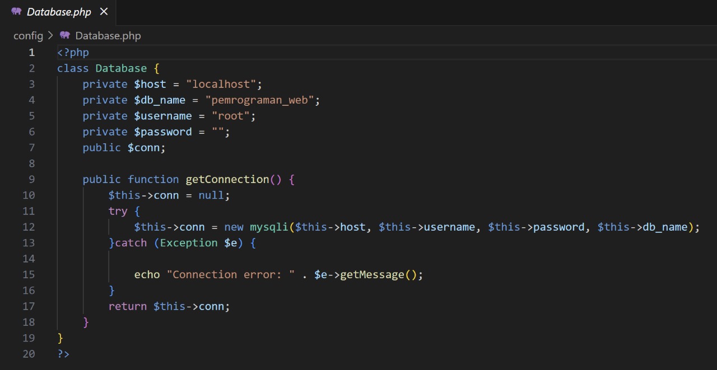Click line number 12 in the gutter
The height and width of the screenshot is (370, 717).
(x=29, y=227)
